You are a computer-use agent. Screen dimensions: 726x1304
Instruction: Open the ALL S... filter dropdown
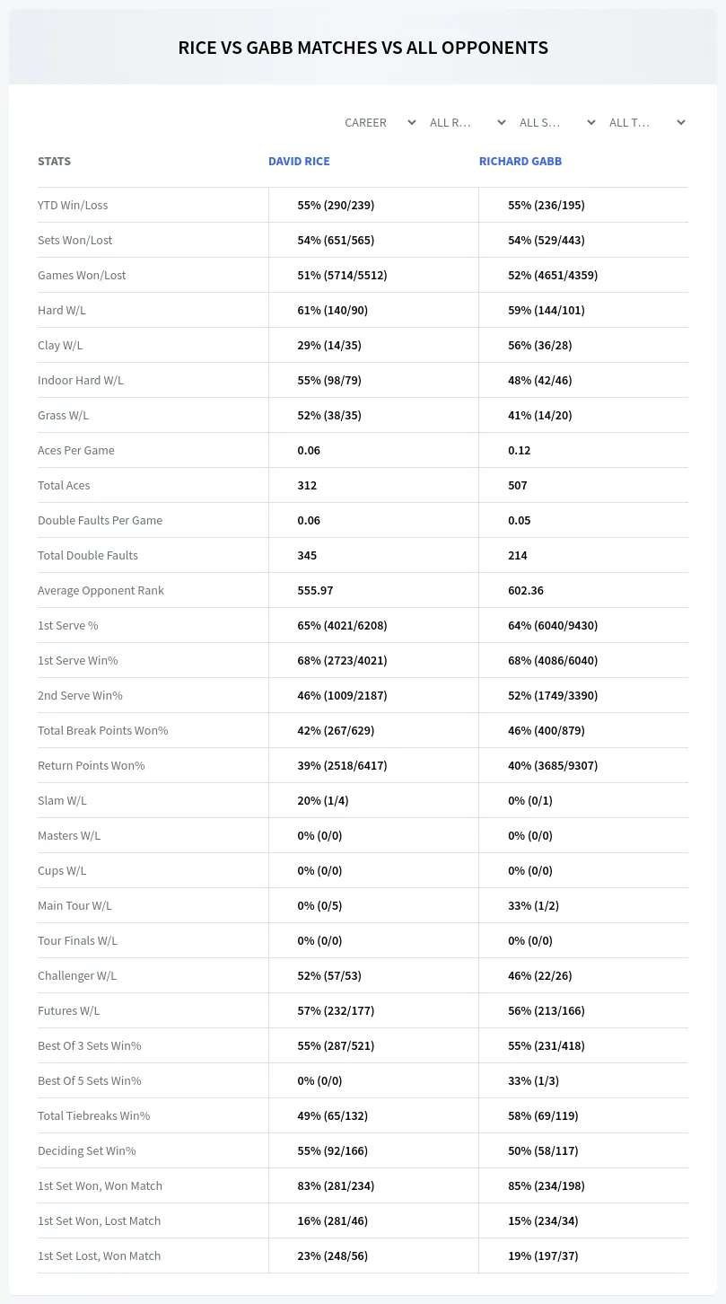point(558,122)
